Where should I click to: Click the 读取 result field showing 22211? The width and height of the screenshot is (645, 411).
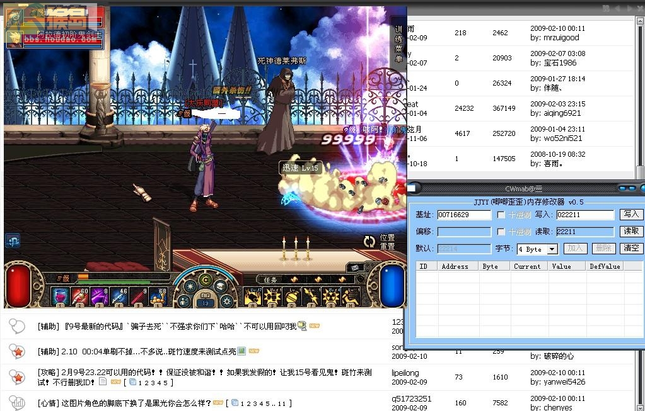[x=585, y=232]
